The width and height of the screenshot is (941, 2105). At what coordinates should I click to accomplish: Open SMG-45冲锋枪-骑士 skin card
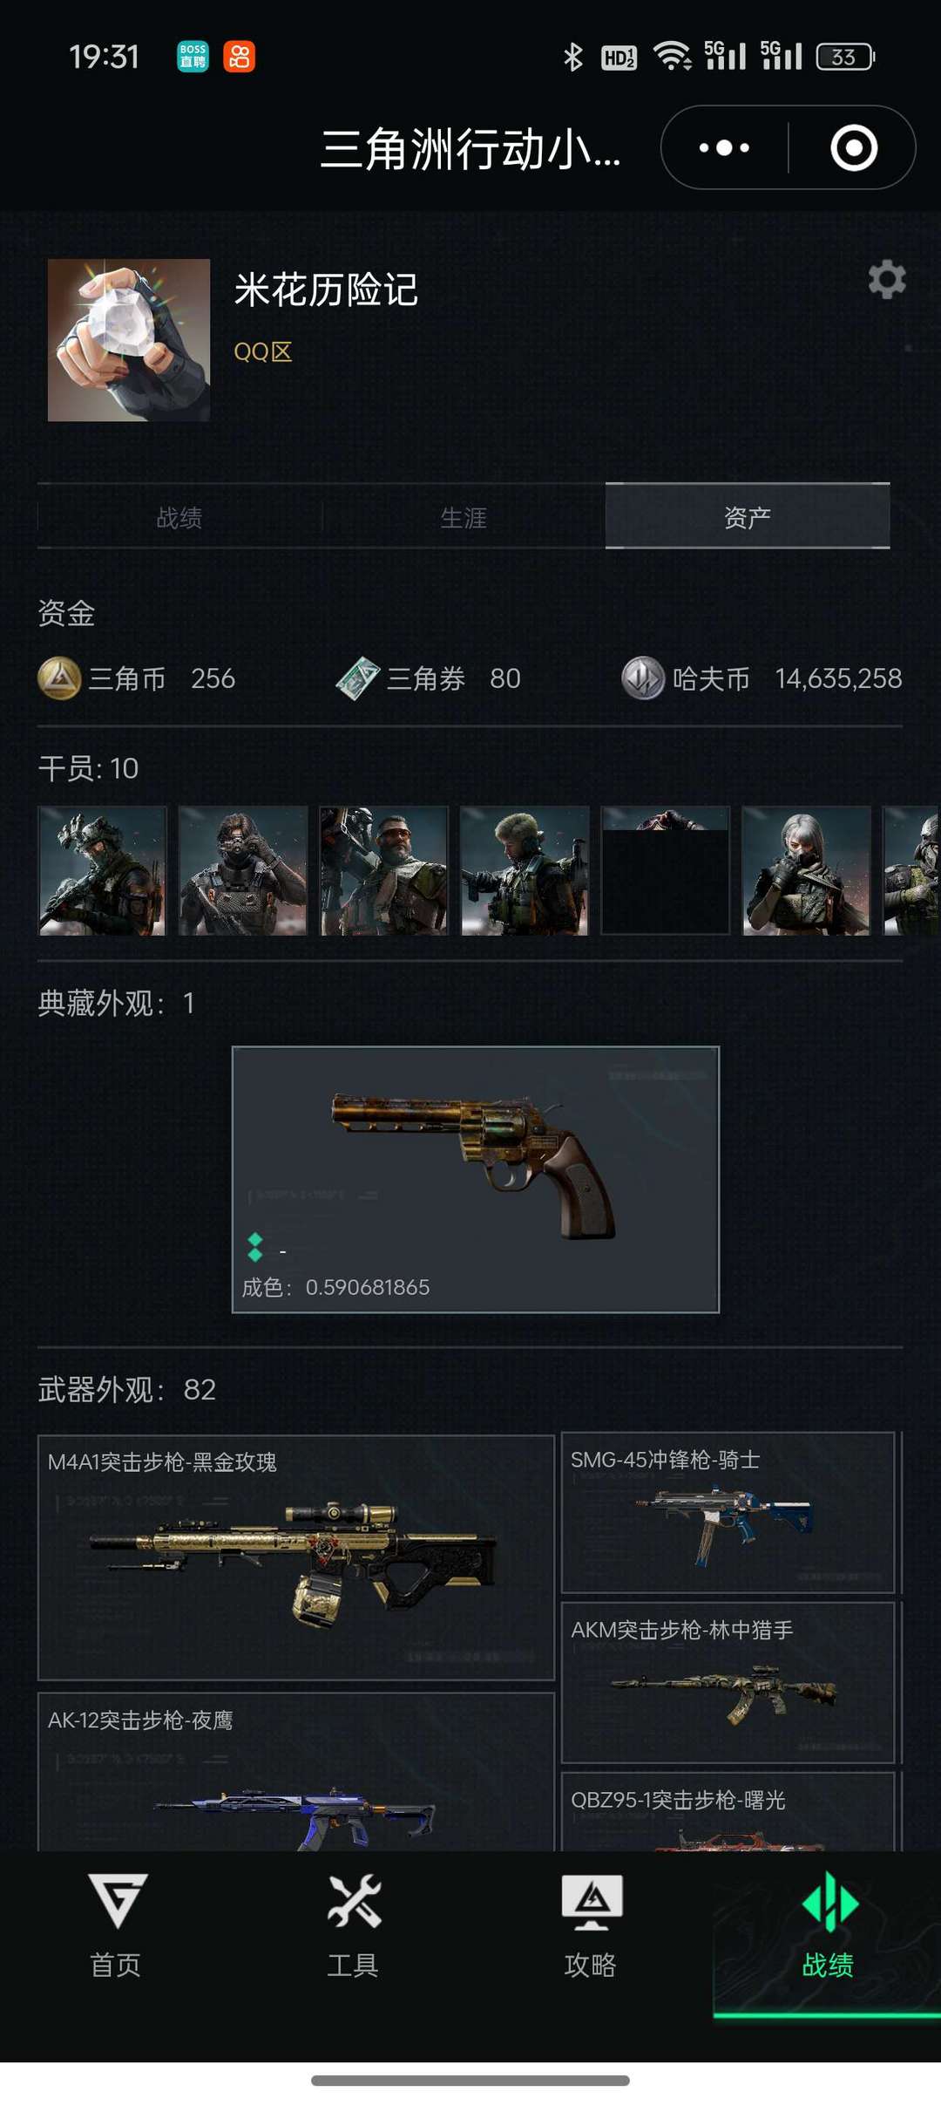pos(728,1512)
